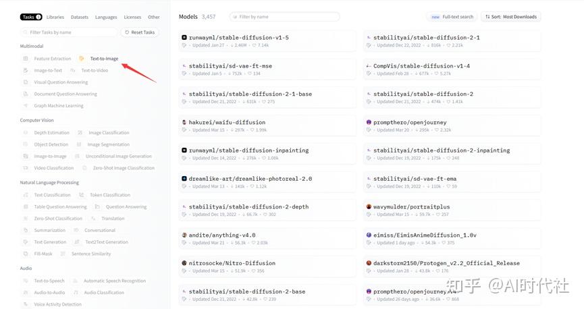This screenshot has height=309, width=584.
Task: Switch to the Libraries tab
Action: click(55, 17)
